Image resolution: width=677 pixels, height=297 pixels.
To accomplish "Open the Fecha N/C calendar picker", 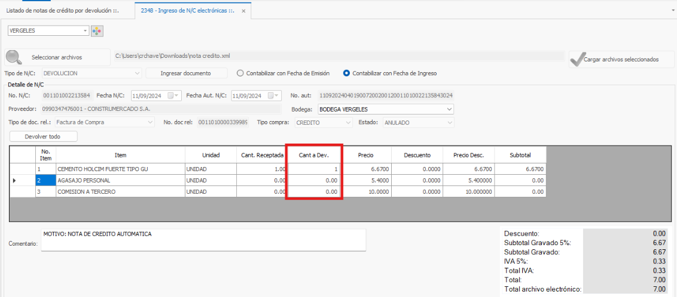I will (x=173, y=95).
